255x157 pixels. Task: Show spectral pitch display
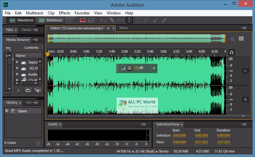[91, 20]
